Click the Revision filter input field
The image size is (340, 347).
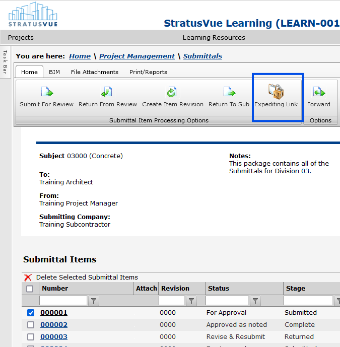coord(172,301)
